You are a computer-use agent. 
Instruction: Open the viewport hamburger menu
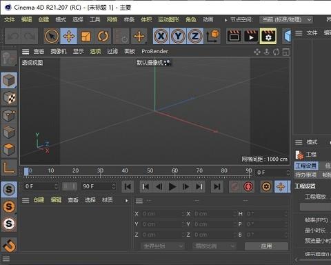coord(26,52)
